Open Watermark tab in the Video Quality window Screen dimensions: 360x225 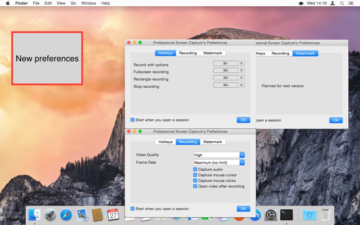click(212, 142)
